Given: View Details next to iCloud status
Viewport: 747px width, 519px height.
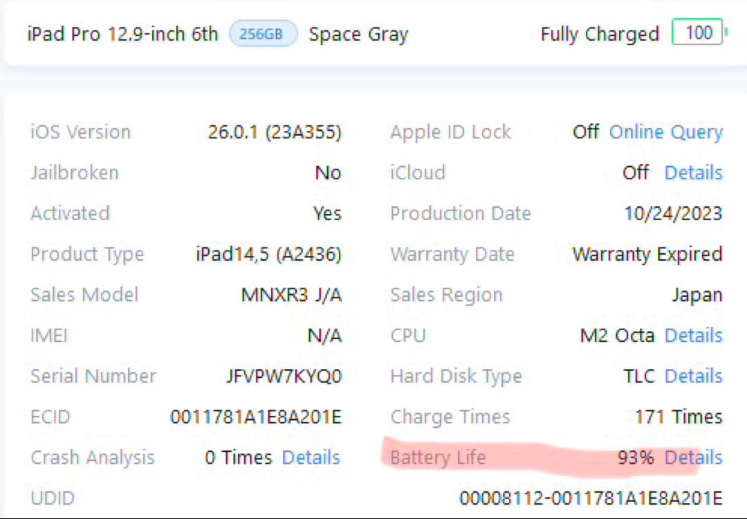Looking at the screenshot, I should point(693,172).
